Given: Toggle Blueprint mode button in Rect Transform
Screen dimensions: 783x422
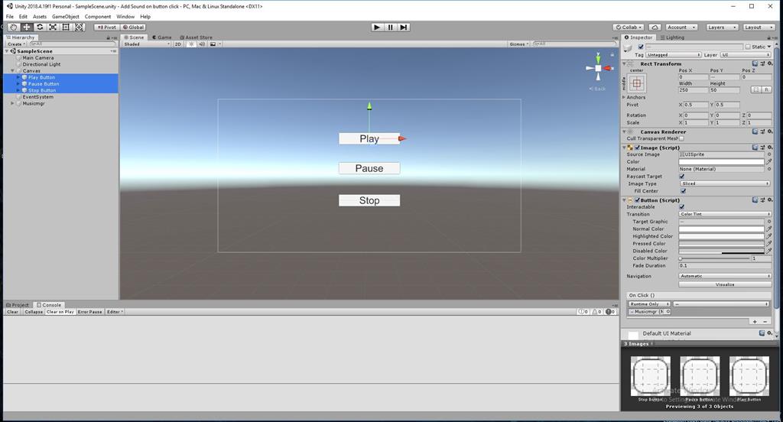Looking at the screenshot, I should click(756, 89).
